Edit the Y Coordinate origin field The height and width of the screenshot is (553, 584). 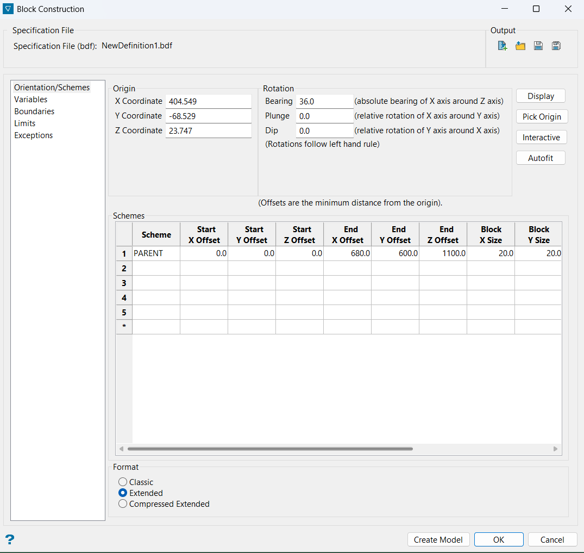point(208,116)
